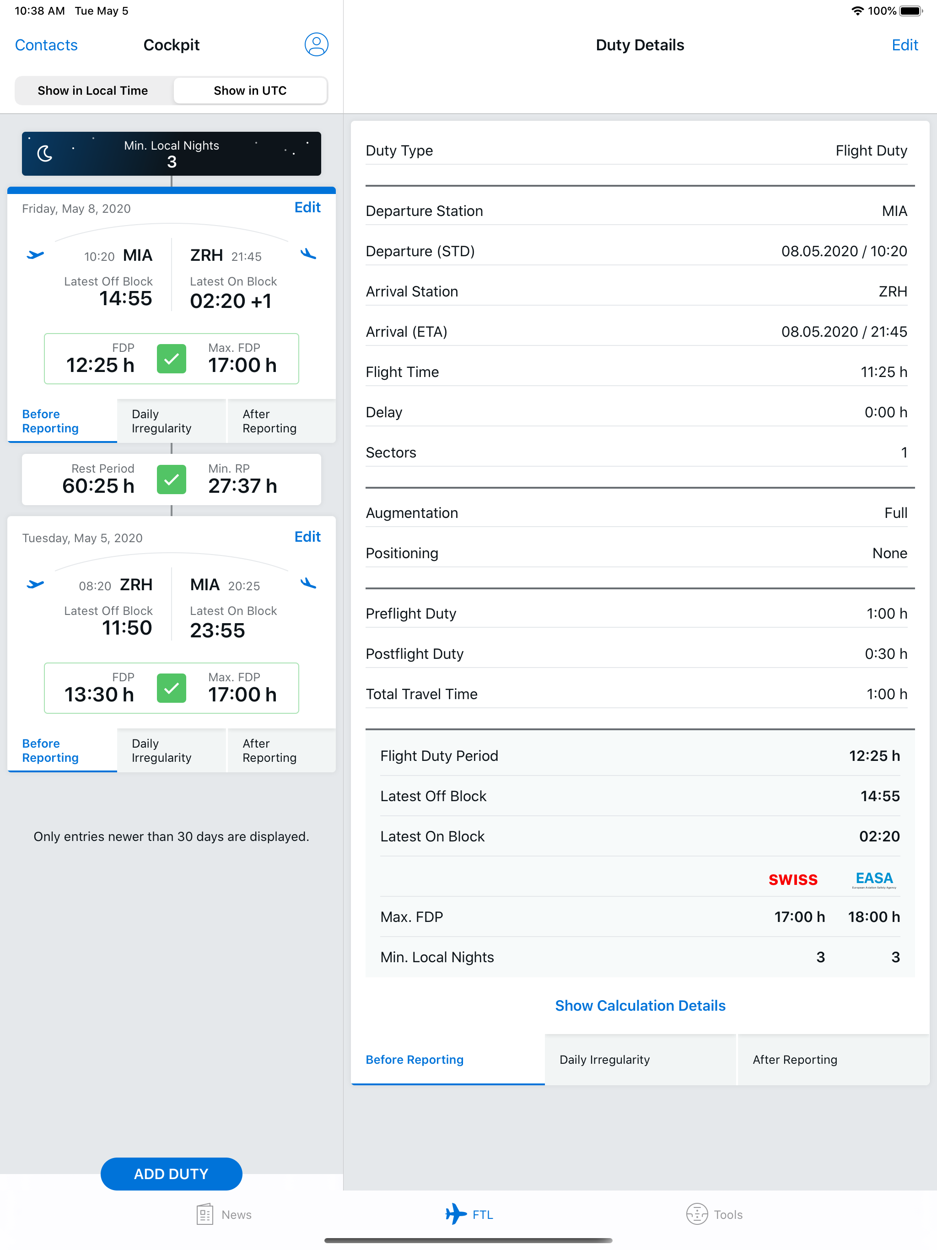Image resolution: width=937 pixels, height=1250 pixels.
Task: Switch to Show in Local Time
Action: pyautogui.click(x=93, y=91)
